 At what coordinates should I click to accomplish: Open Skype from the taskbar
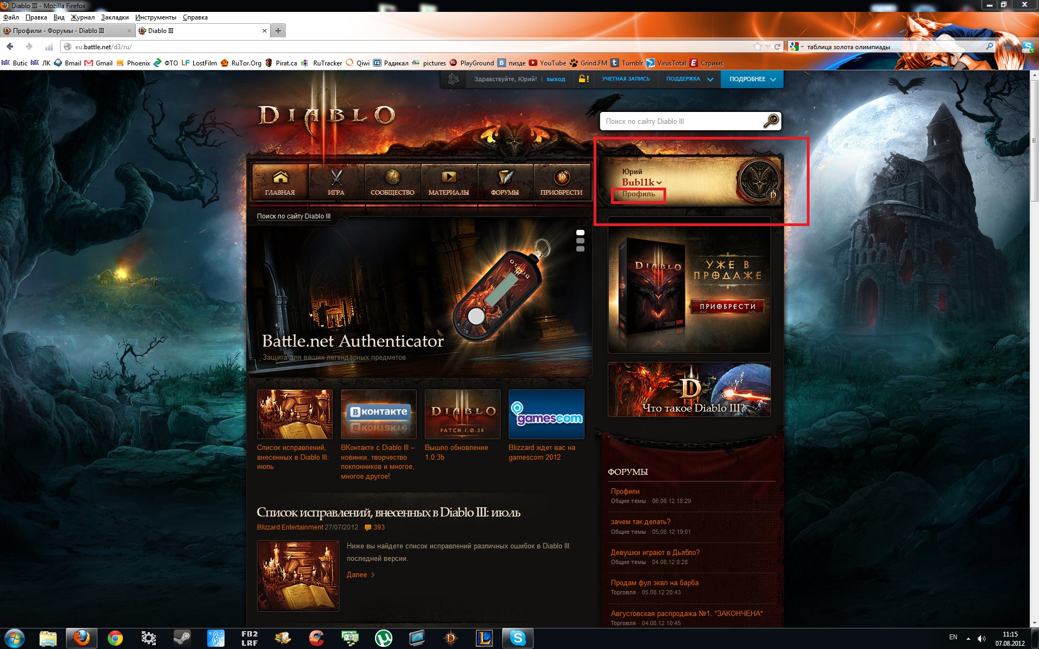518,638
